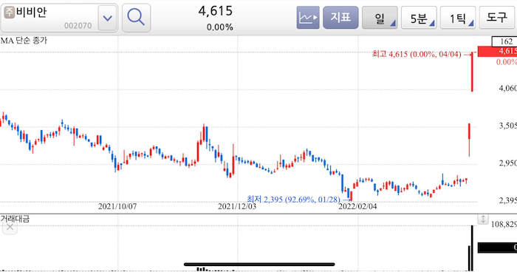Click the 4,060 price axis label
The image size is (517, 272).
[508, 88]
